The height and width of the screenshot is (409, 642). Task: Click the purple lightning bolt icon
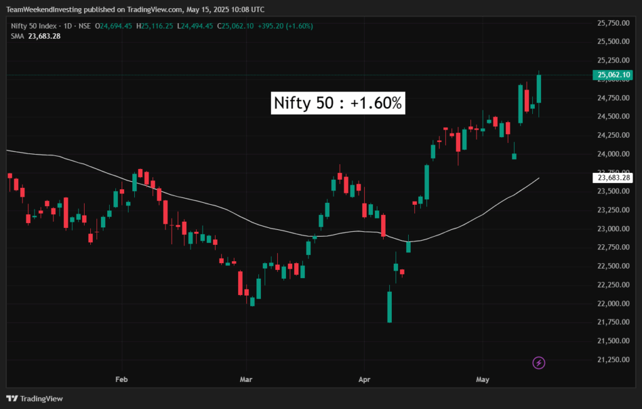pos(539,363)
